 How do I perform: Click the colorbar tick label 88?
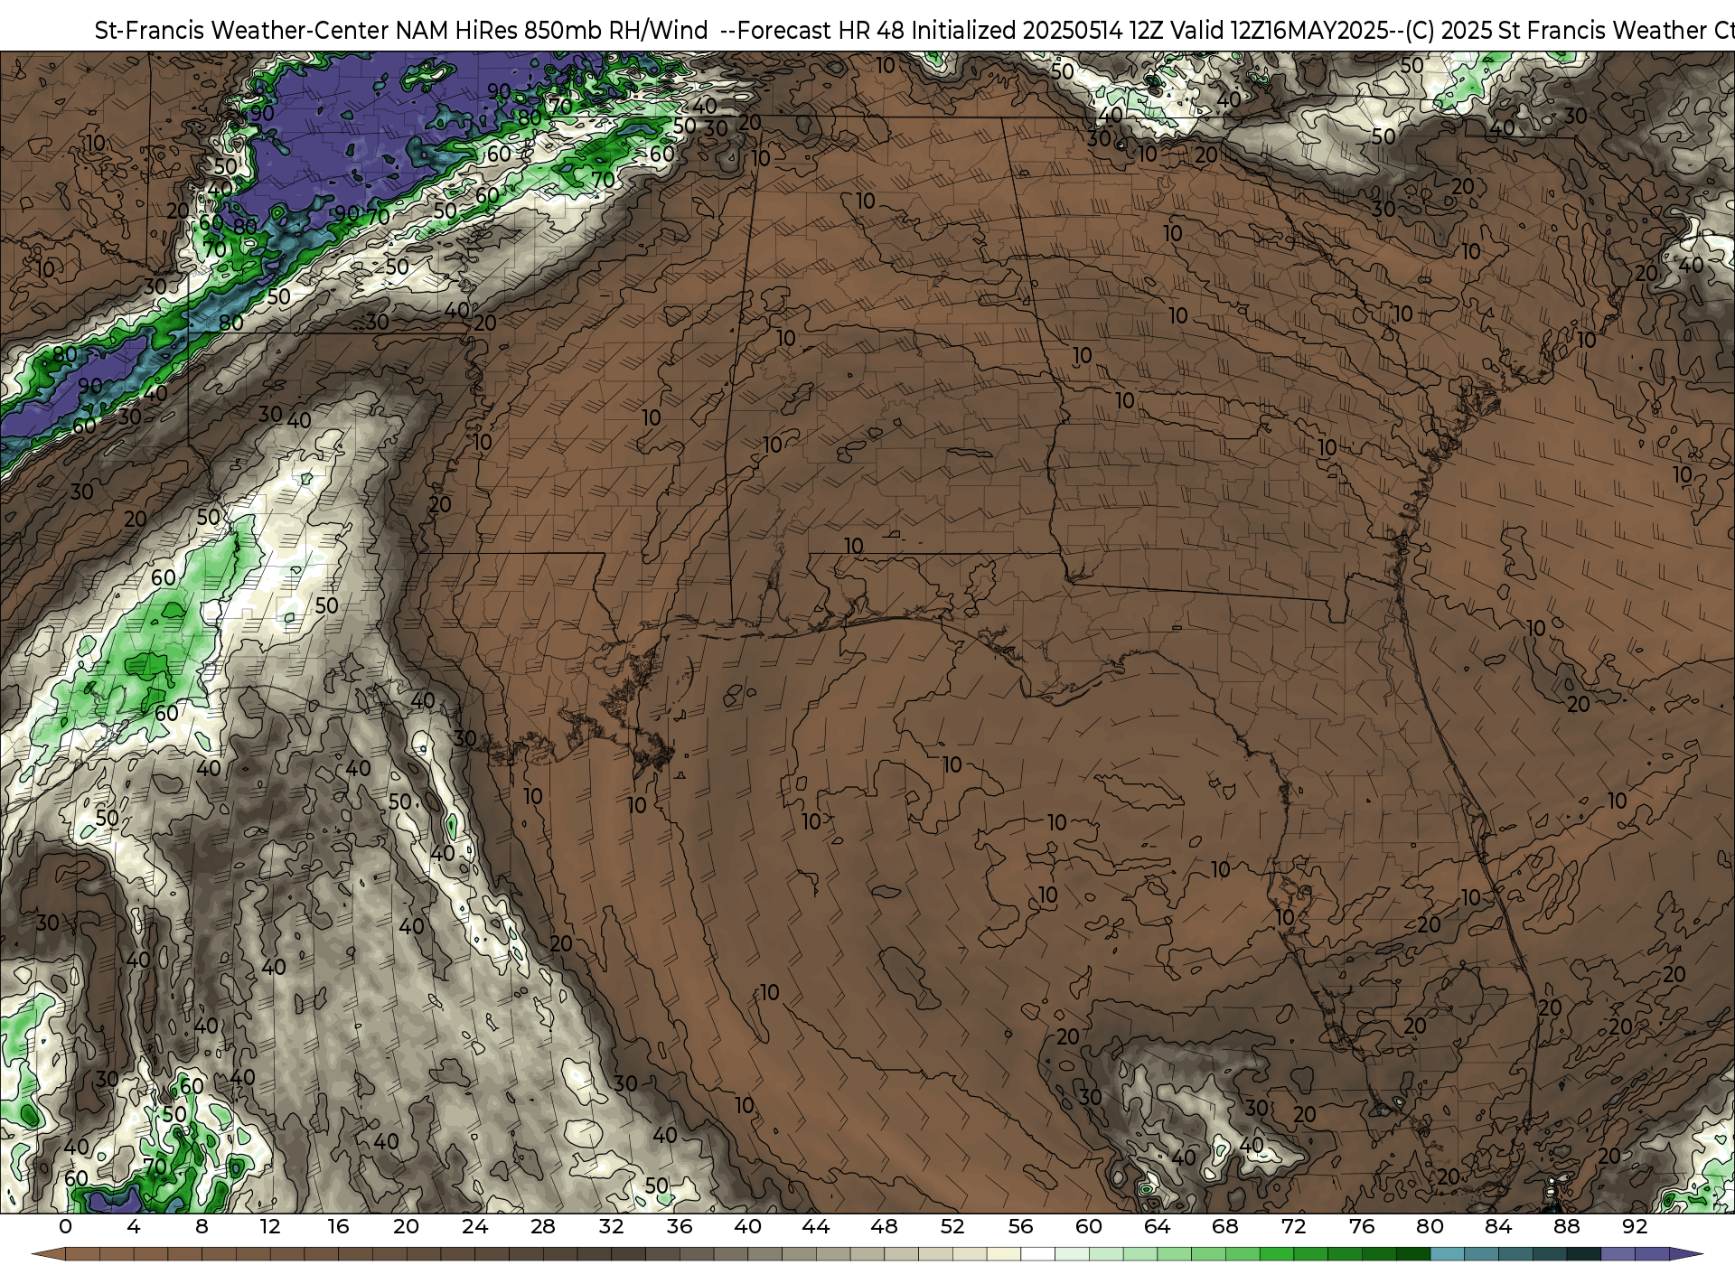[x=1566, y=1226]
